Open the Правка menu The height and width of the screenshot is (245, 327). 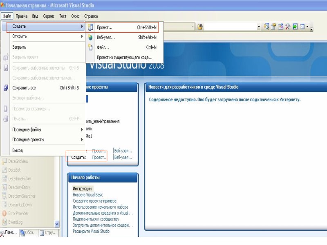point(22,16)
